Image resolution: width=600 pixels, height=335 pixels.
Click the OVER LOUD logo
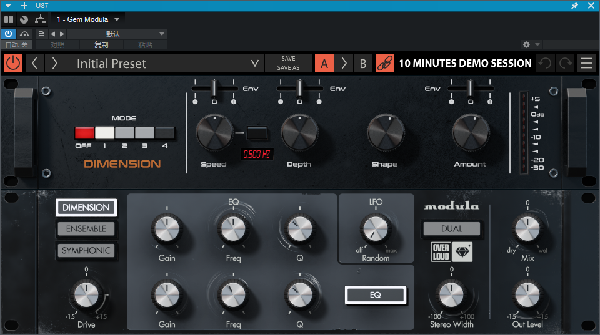click(441, 252)
